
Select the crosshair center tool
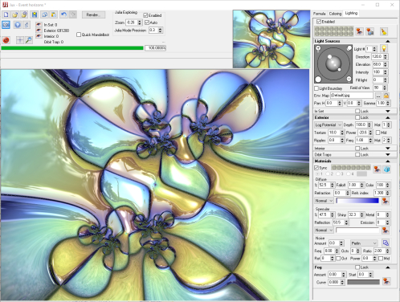pyautogui.click(x=20, y=40)
